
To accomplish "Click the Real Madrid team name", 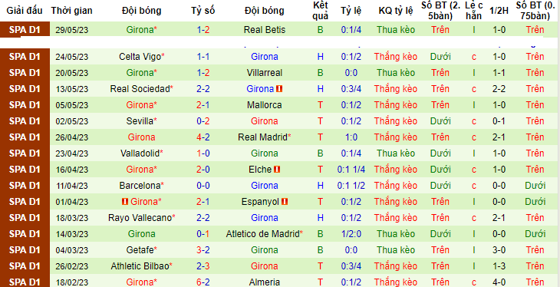I will point(265,137).
